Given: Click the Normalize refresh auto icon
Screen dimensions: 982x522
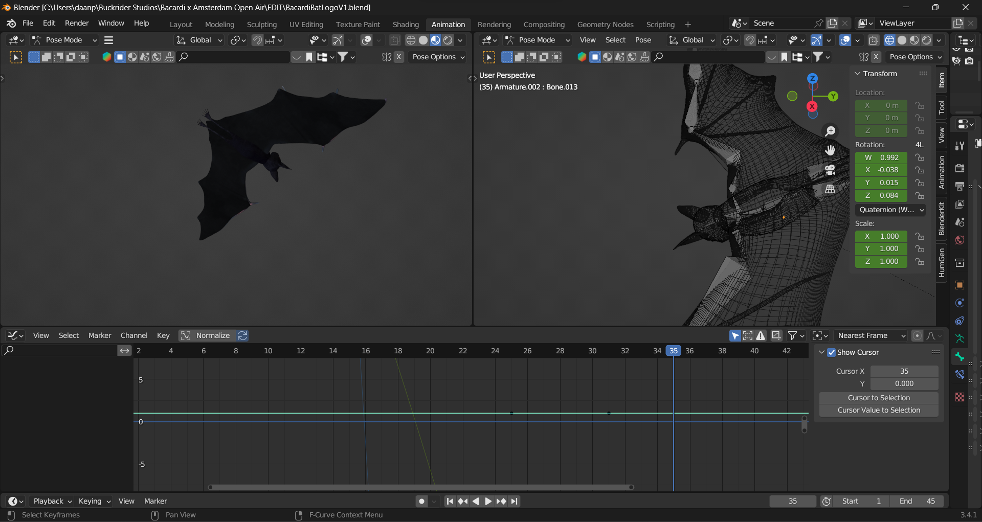Looking at the screenshot, I should [242, 335].
